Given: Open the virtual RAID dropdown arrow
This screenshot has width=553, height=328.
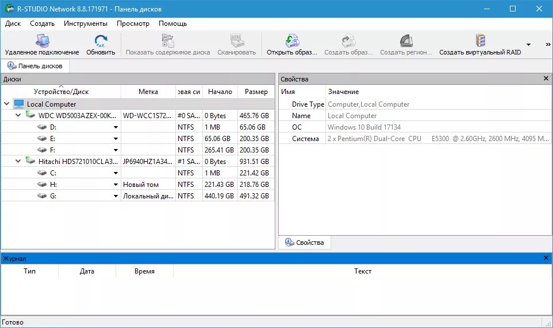Looking at the screenshot, I should coord(528,45).
